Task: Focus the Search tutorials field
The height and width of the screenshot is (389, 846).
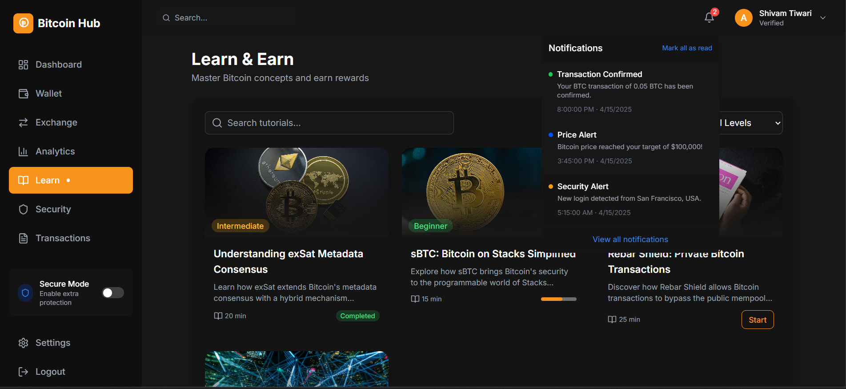Action: coord(329,123)
